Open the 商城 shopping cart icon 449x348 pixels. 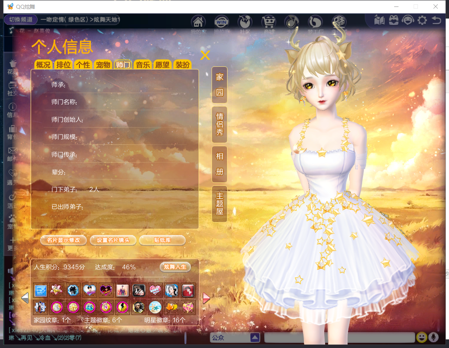coord(268,22)
